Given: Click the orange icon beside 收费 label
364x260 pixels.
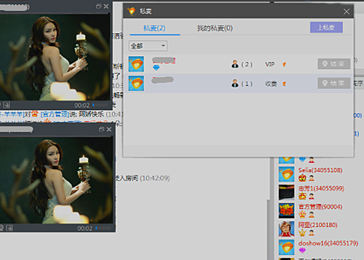Looking at the screenshot, I should pyautogui.click(x=284, y=84).
